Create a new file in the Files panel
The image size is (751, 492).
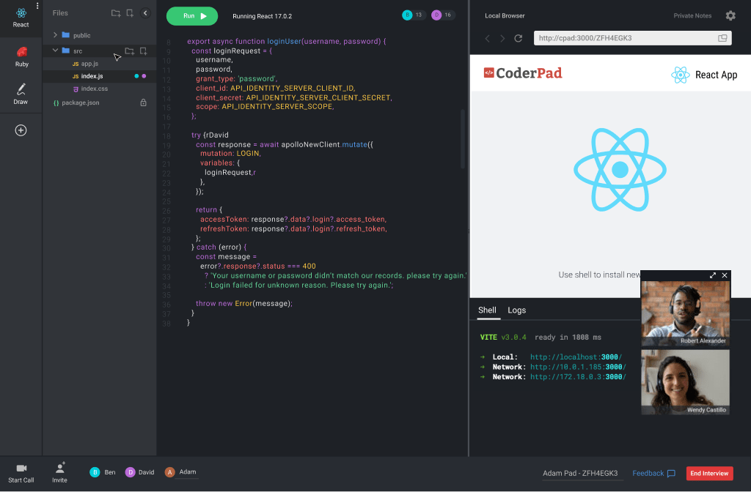[131, 12]
